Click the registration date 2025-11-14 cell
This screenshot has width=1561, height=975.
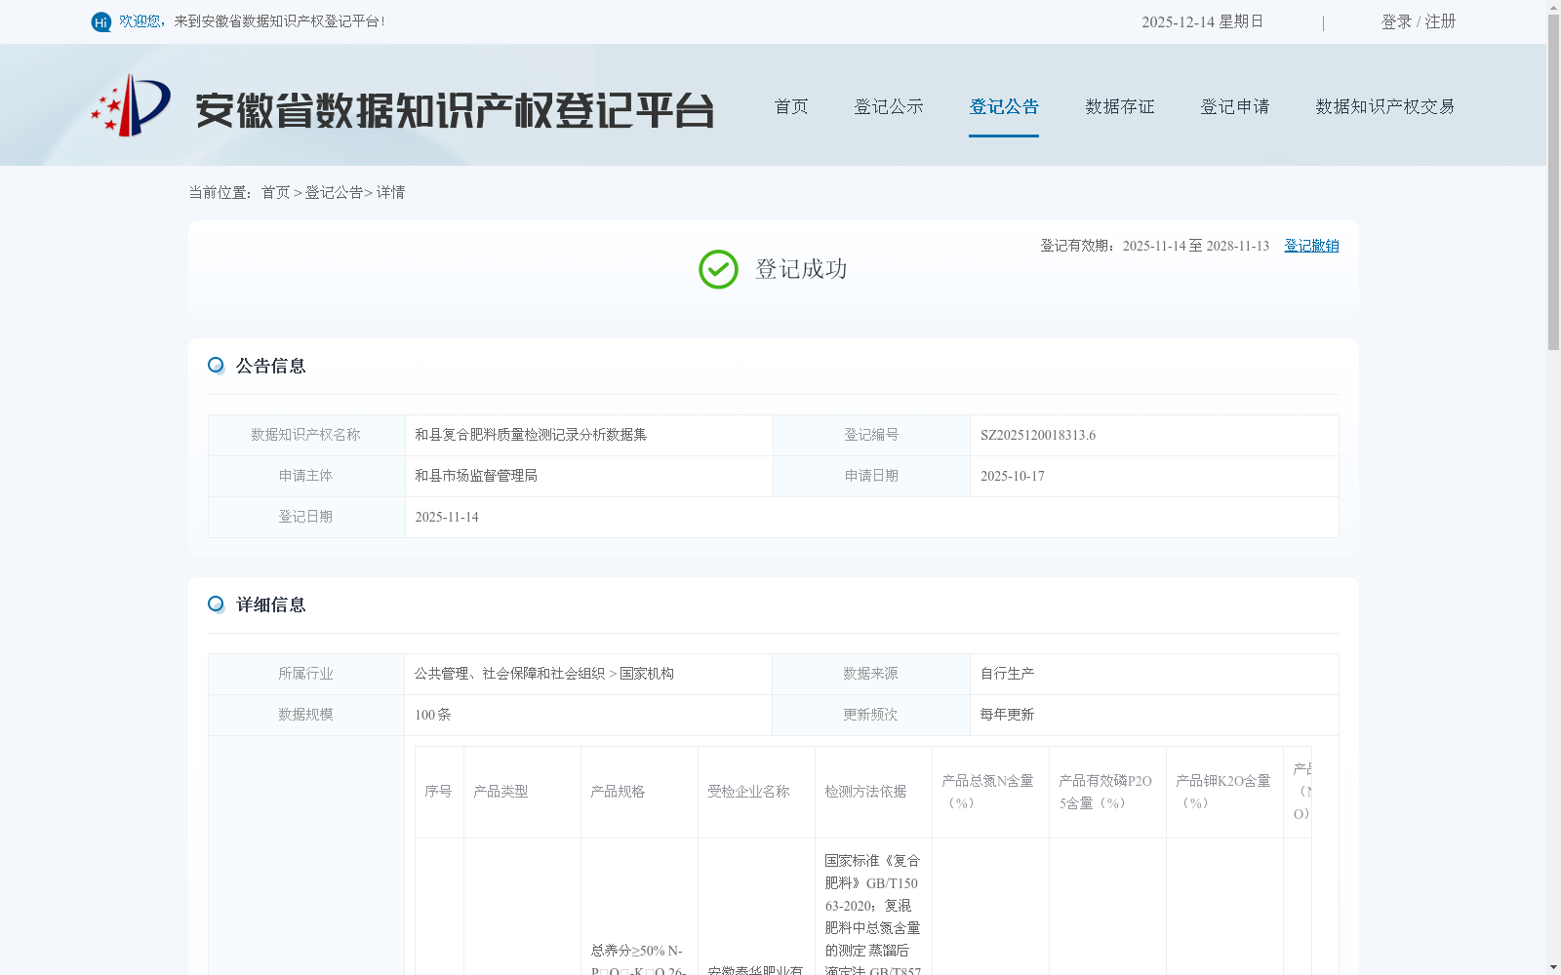(x=871, y=517)
